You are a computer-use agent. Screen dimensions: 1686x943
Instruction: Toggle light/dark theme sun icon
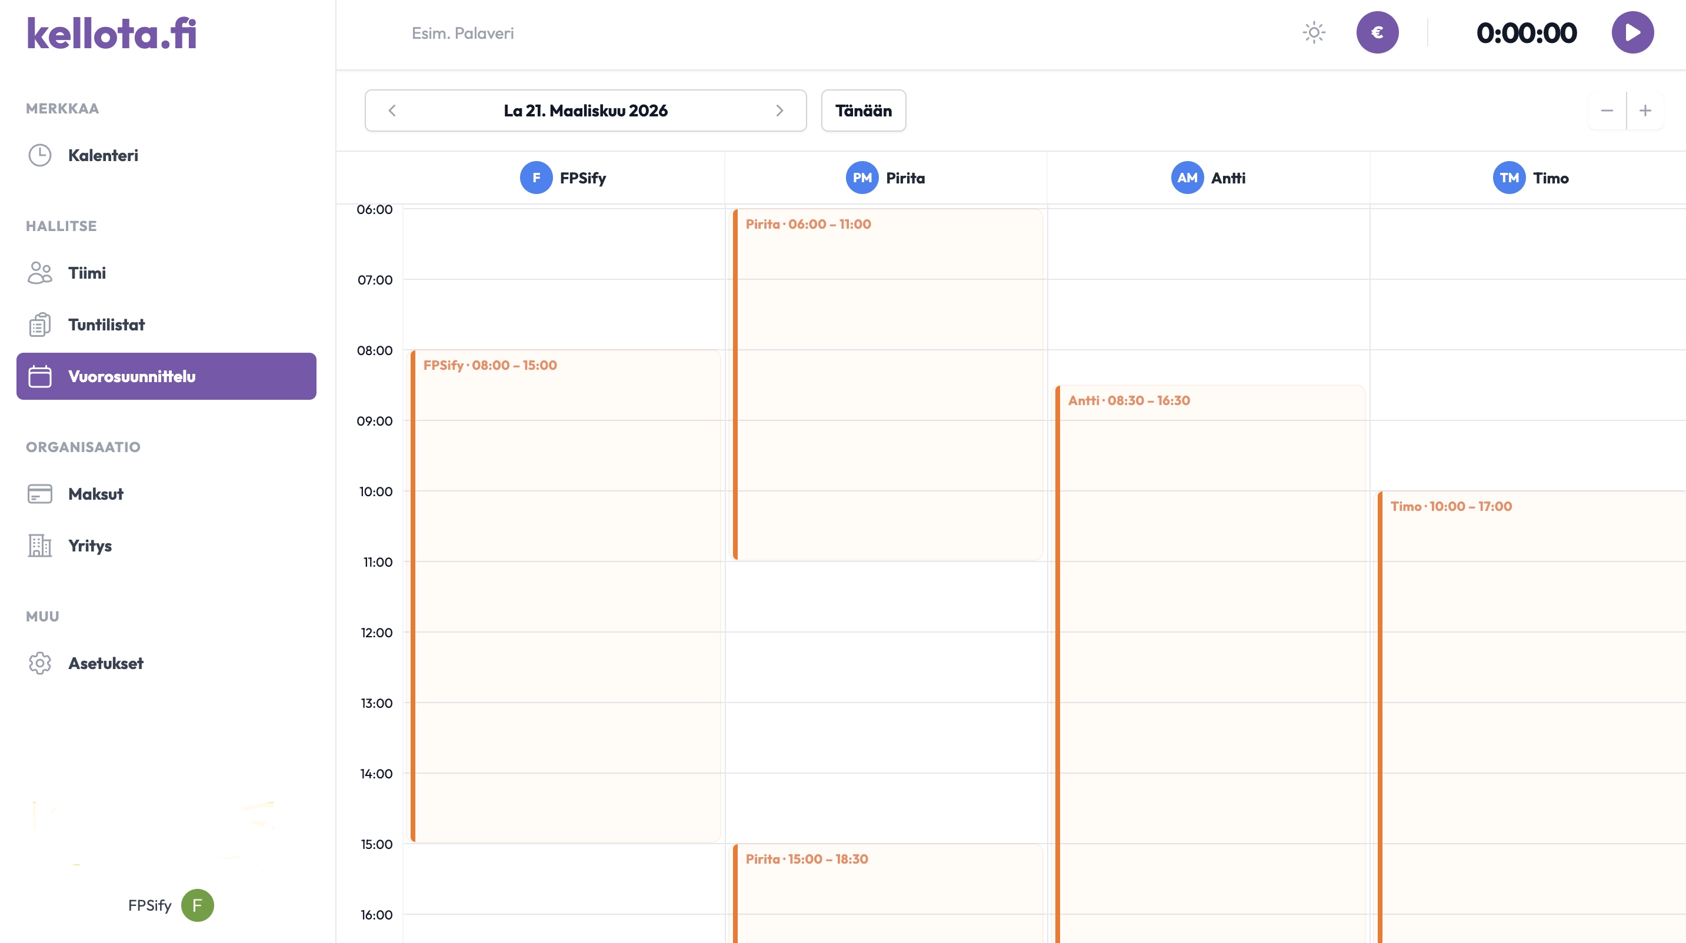click(x=1313, y=33)
